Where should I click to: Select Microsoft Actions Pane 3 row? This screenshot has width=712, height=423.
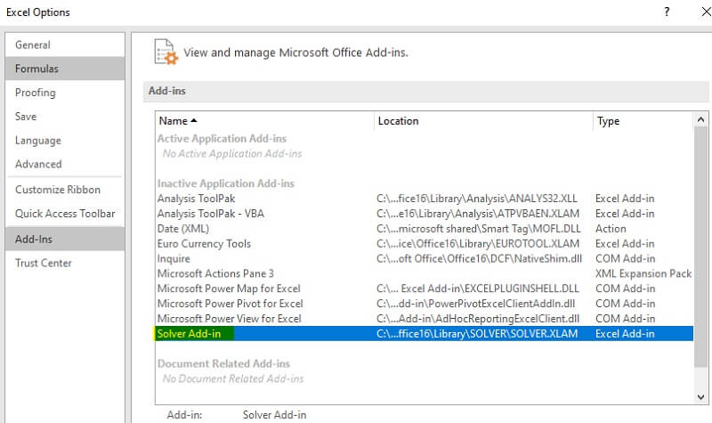click(x=425, y=273)
